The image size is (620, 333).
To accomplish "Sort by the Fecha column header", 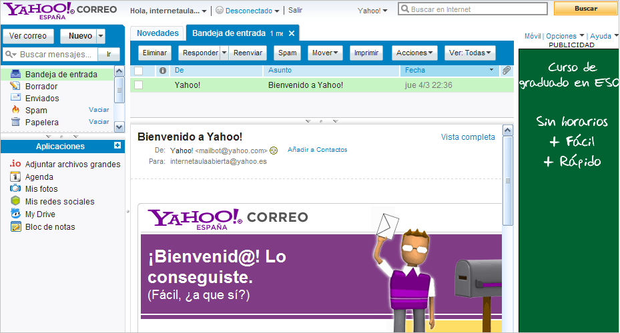I will (x=449, y=70).
